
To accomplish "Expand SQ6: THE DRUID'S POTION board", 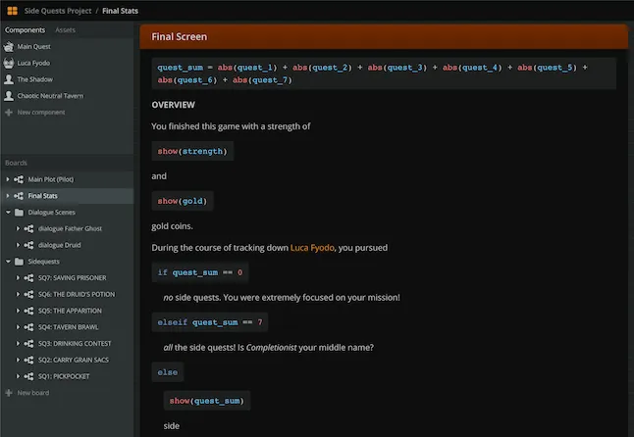I will point(18,295).
